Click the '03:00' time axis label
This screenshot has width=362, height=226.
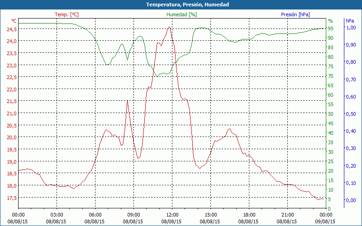pyautogui.click(x=57, y=215)
